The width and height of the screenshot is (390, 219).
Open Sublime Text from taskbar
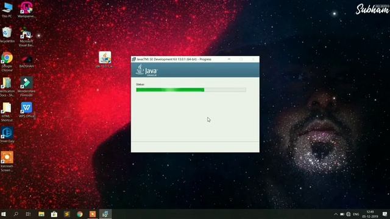tap(66, 214)
